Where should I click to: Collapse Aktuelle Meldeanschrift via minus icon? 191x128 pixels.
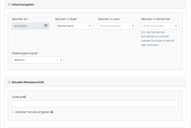(x=9, y=82)
